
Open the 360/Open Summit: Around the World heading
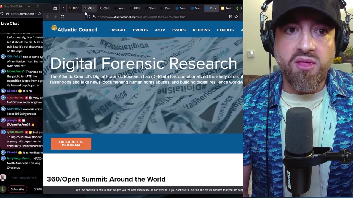(x=106, y=179)
